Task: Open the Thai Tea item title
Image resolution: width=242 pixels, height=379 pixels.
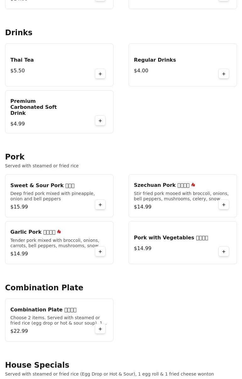Action: [x=22, y=60]
